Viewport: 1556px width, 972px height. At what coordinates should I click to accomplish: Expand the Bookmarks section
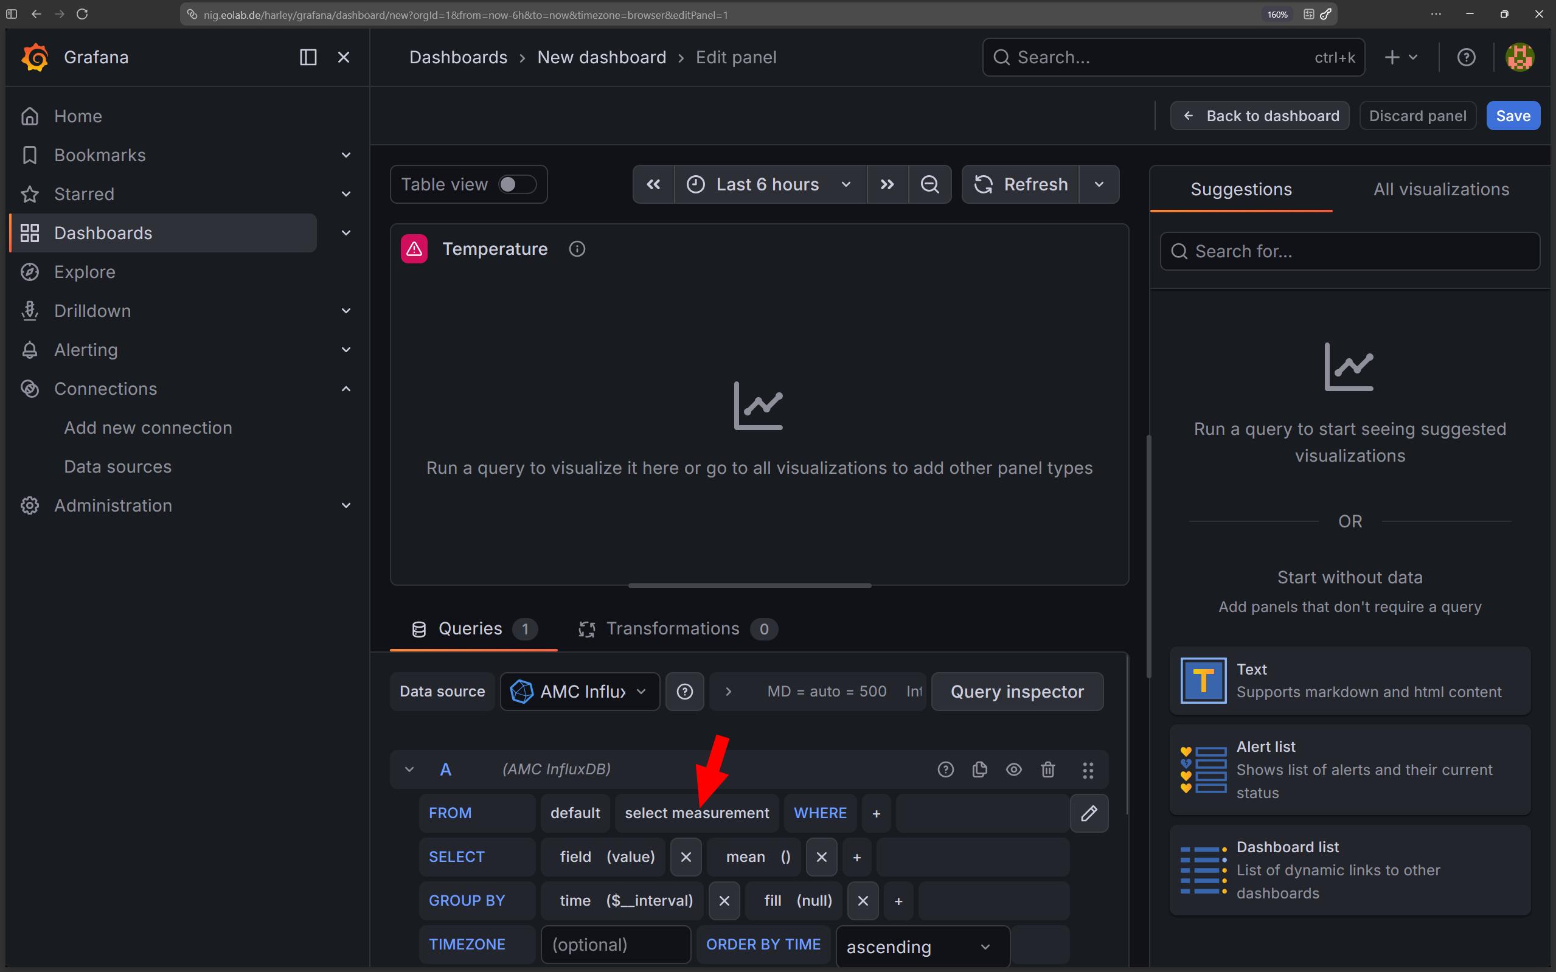click(x=346, y=155)
